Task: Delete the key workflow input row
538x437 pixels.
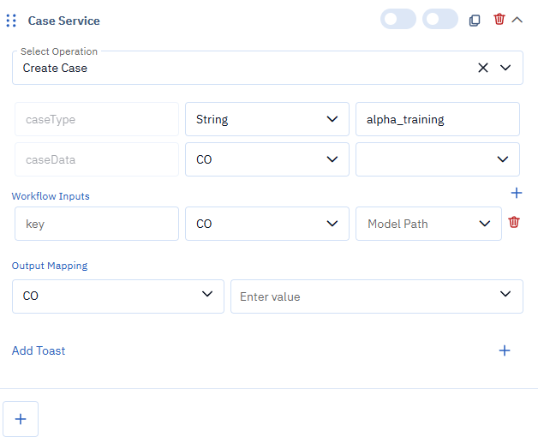Action: [x=514, y=222]
